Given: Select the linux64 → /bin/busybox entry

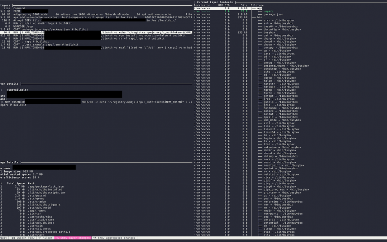Looking at the screenshot, I should tap(281, 132).
